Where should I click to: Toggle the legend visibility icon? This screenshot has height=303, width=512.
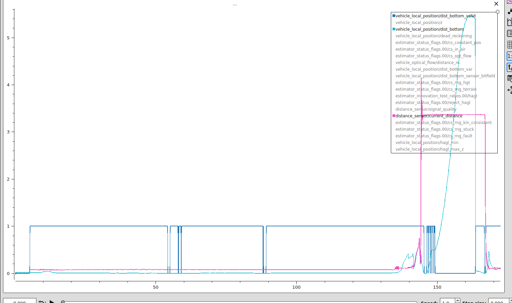[x=509, y=33]
